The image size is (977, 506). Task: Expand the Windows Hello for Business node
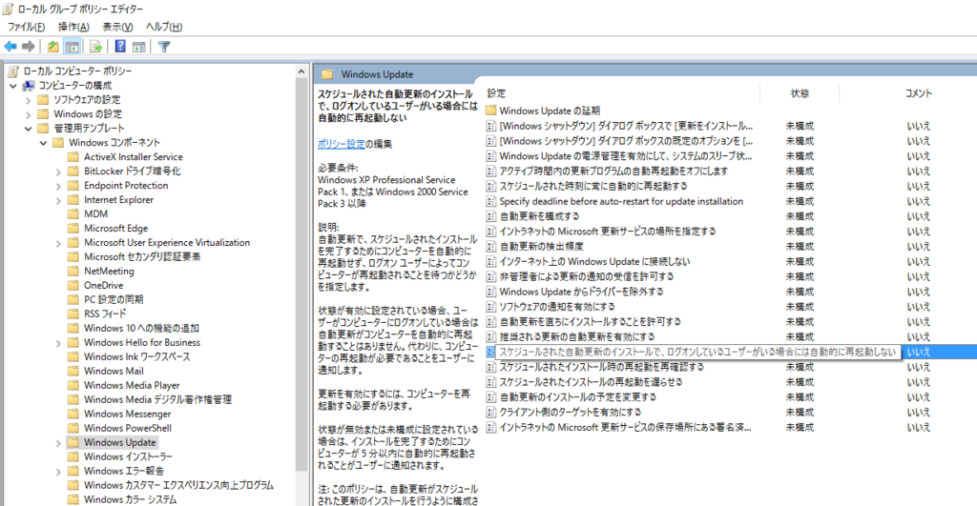[58, 342]
